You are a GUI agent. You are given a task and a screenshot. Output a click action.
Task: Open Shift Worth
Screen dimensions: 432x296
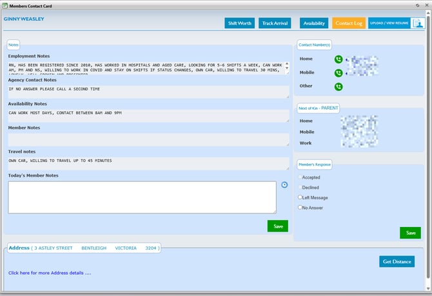coord(240,23)
